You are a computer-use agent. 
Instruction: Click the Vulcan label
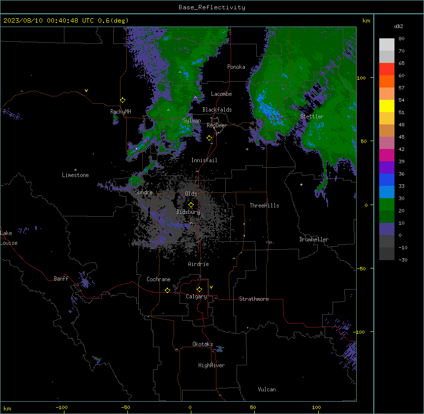(267, 389)
